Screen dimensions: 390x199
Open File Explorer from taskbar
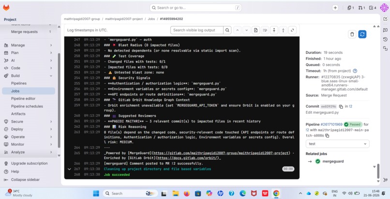(176, 193)
